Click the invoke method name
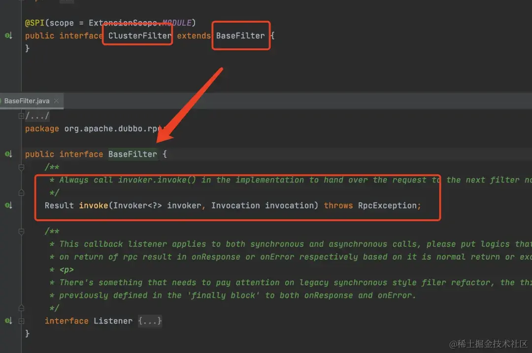Image resolution: width=532 pixels, height=353 pixels. coord(93,206)
